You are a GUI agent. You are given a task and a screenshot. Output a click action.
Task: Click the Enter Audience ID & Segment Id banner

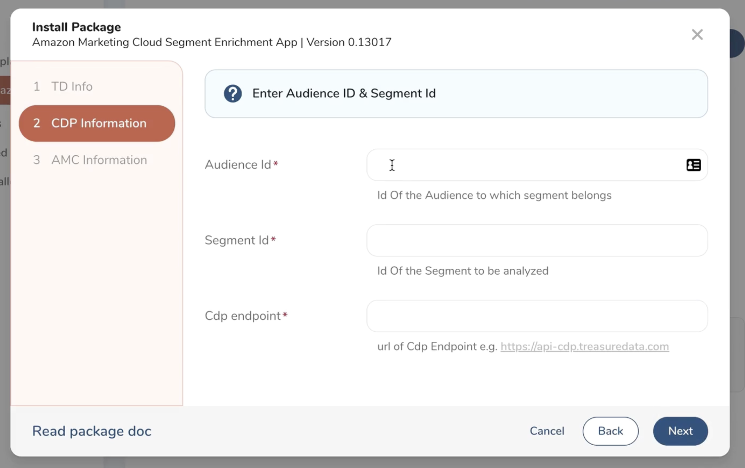344,93
